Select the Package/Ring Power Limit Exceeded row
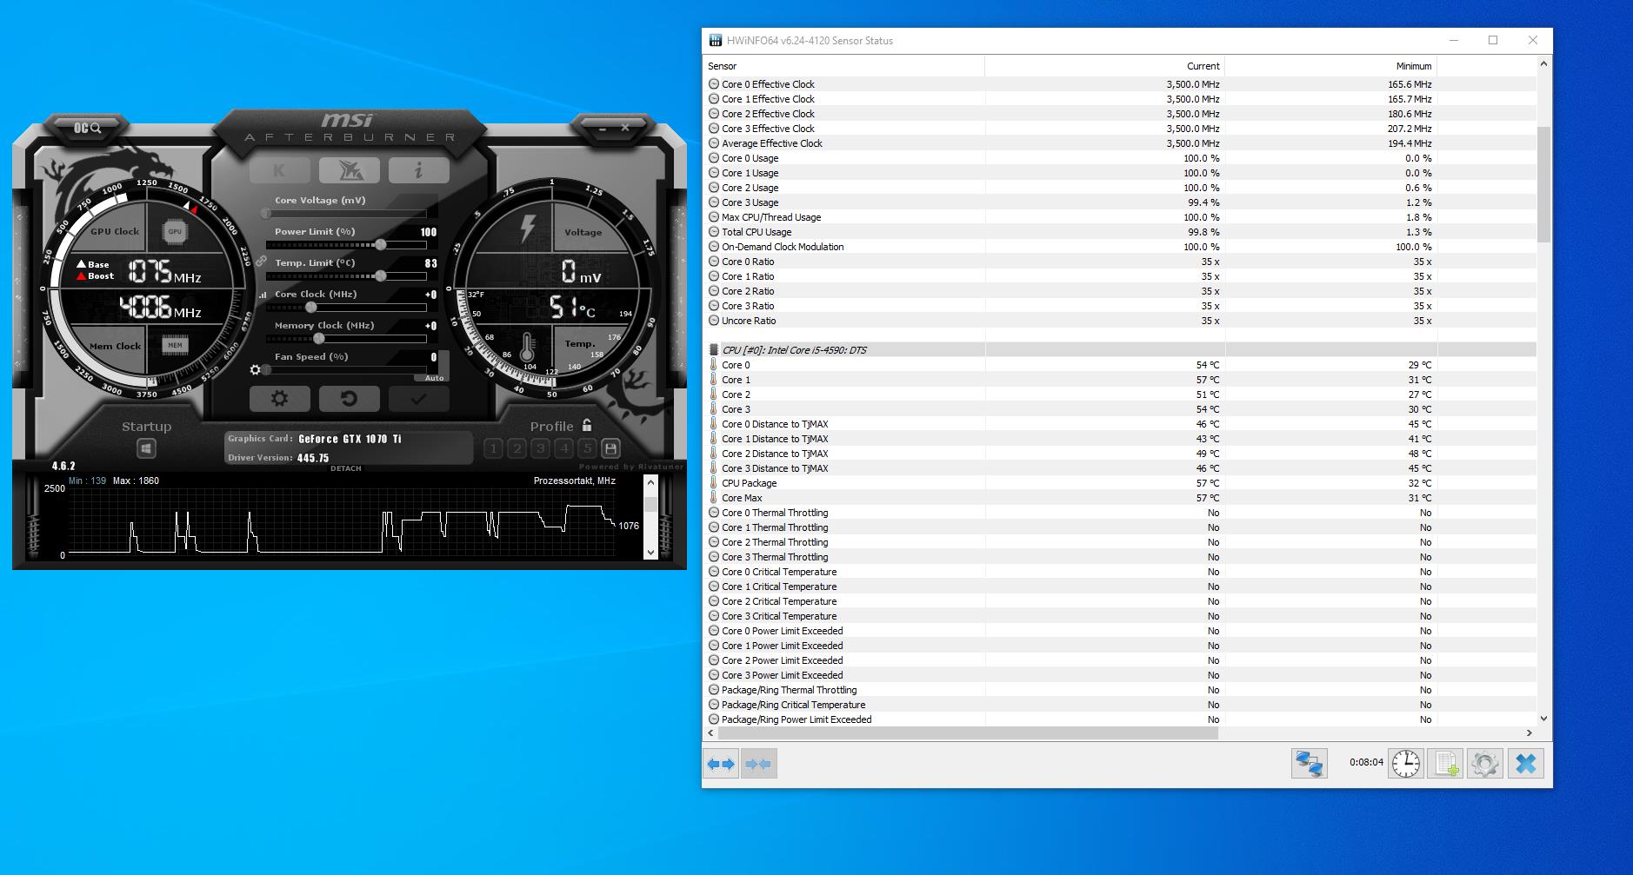The image size is (1633, 875). click(x=1120, y=719)
